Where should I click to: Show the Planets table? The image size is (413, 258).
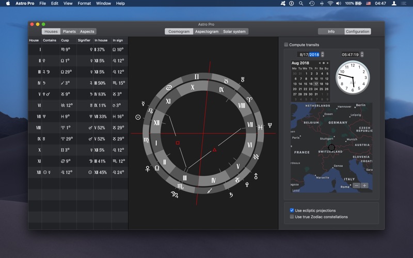pos(69,31)
